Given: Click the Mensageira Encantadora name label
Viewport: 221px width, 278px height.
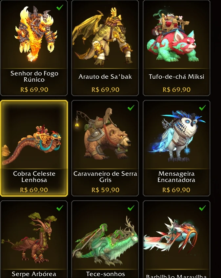Looking at the screenshot, I should click(176, 177).
